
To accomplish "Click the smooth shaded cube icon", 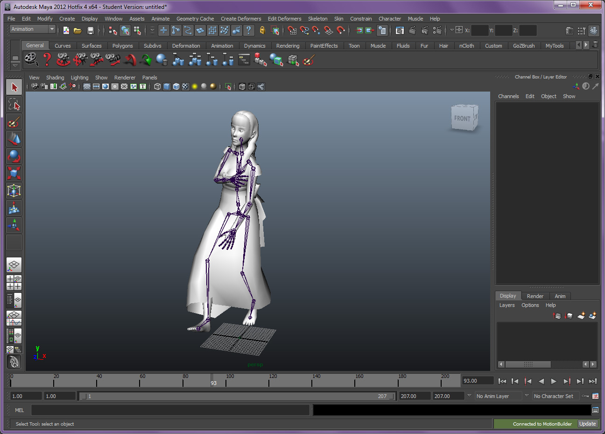I will tap(167, 86).
